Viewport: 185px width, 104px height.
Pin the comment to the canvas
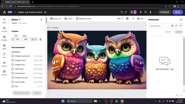point(180,26)
